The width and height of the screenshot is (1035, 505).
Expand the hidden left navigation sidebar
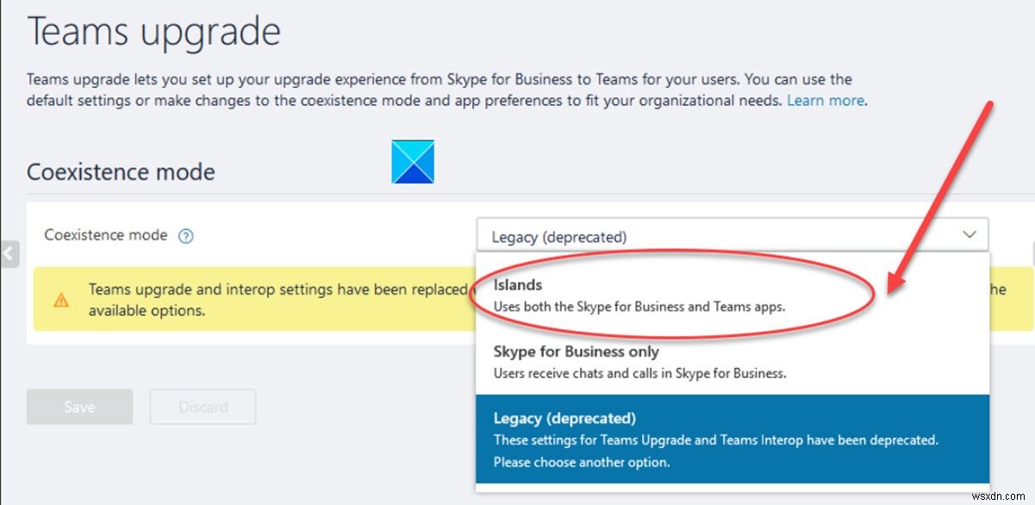coord(8,253)
